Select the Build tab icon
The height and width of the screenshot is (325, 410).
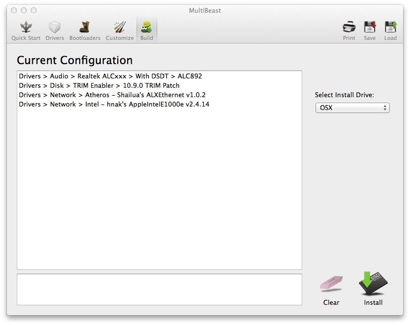(x=147, y=27)
